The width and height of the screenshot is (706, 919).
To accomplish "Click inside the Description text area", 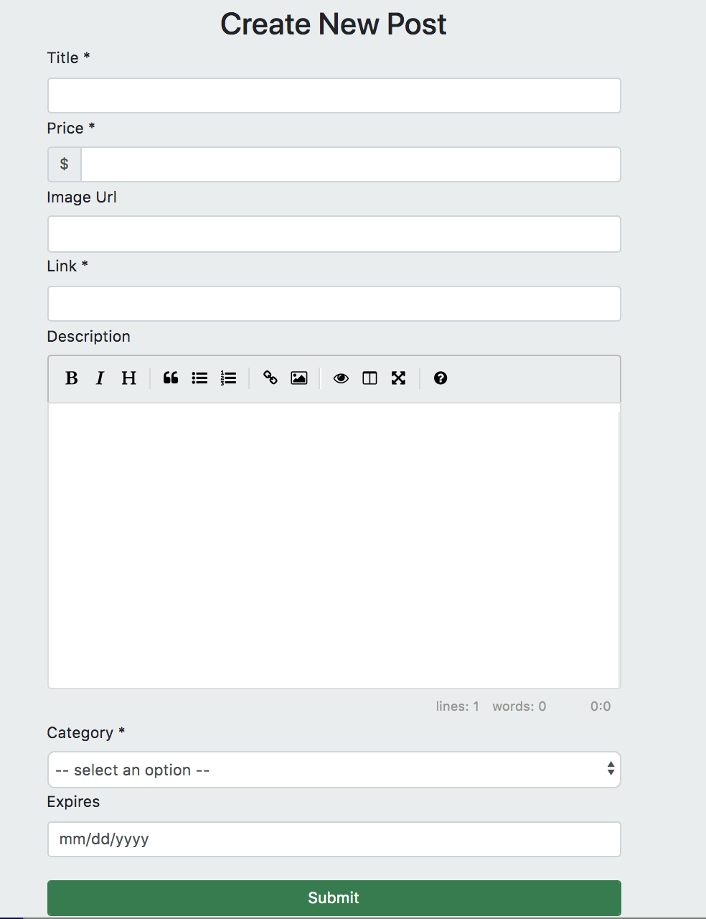I will [x=334, y=546].
